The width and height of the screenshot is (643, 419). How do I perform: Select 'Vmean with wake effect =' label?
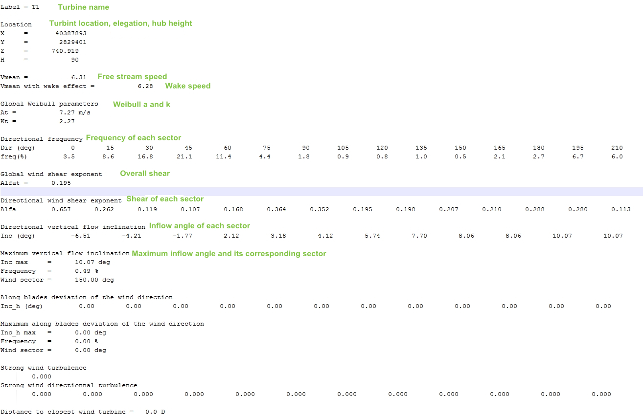(x=47, y=86)
